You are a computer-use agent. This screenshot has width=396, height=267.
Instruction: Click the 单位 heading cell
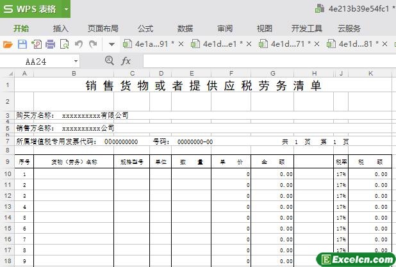pos(161,162)
